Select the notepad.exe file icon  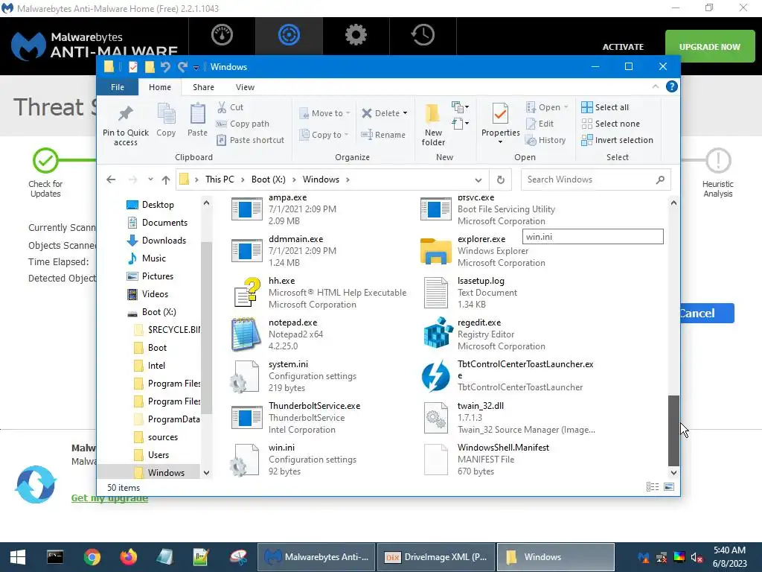[x=246, y=334]
